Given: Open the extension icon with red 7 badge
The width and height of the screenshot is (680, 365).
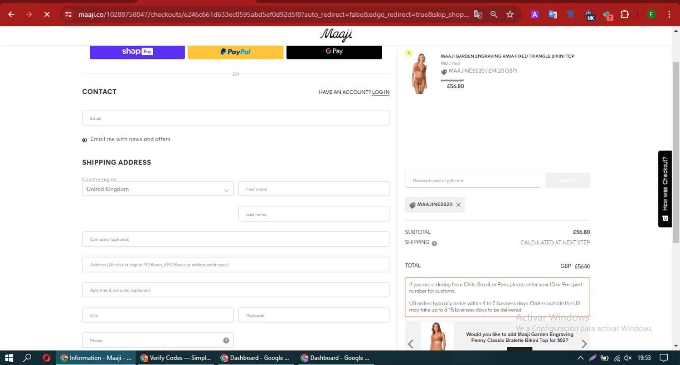Looking at the screenshot, I should point(607,15).
